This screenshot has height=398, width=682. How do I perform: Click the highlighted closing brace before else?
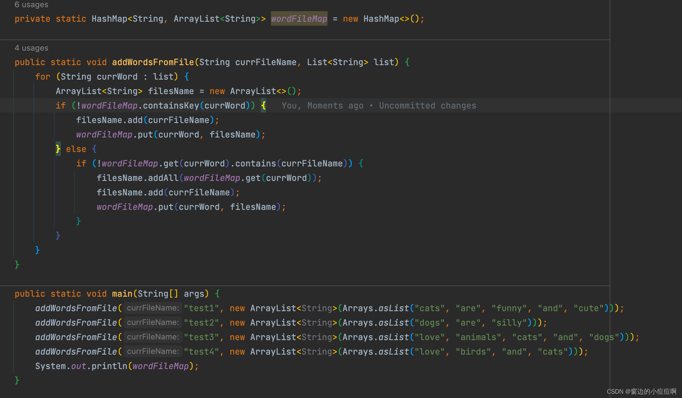pos(58,149)
